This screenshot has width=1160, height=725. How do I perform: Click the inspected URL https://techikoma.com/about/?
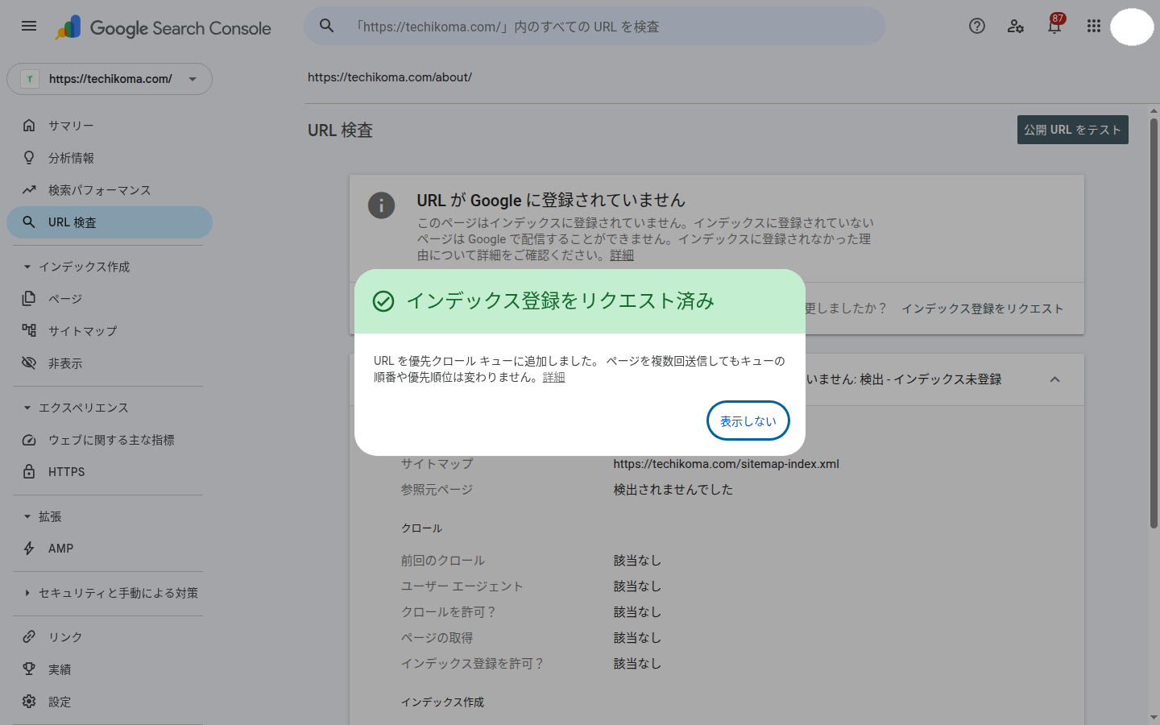click(x=390, y=77)
